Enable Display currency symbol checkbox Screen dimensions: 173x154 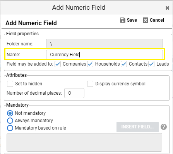point(90,84)
